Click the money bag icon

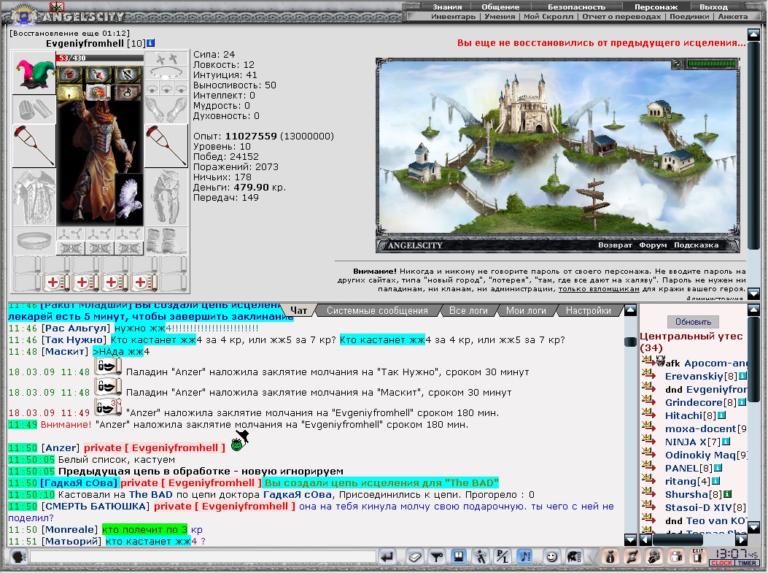pos(610,557)
